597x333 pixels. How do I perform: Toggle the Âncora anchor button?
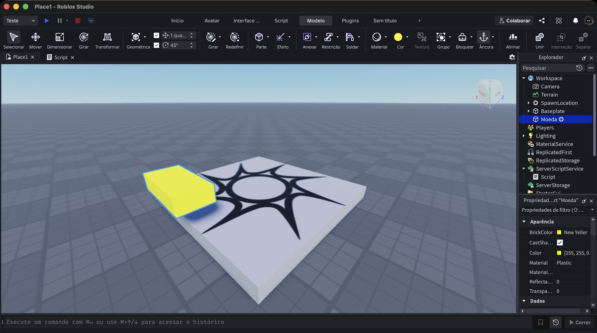(483, 37)
